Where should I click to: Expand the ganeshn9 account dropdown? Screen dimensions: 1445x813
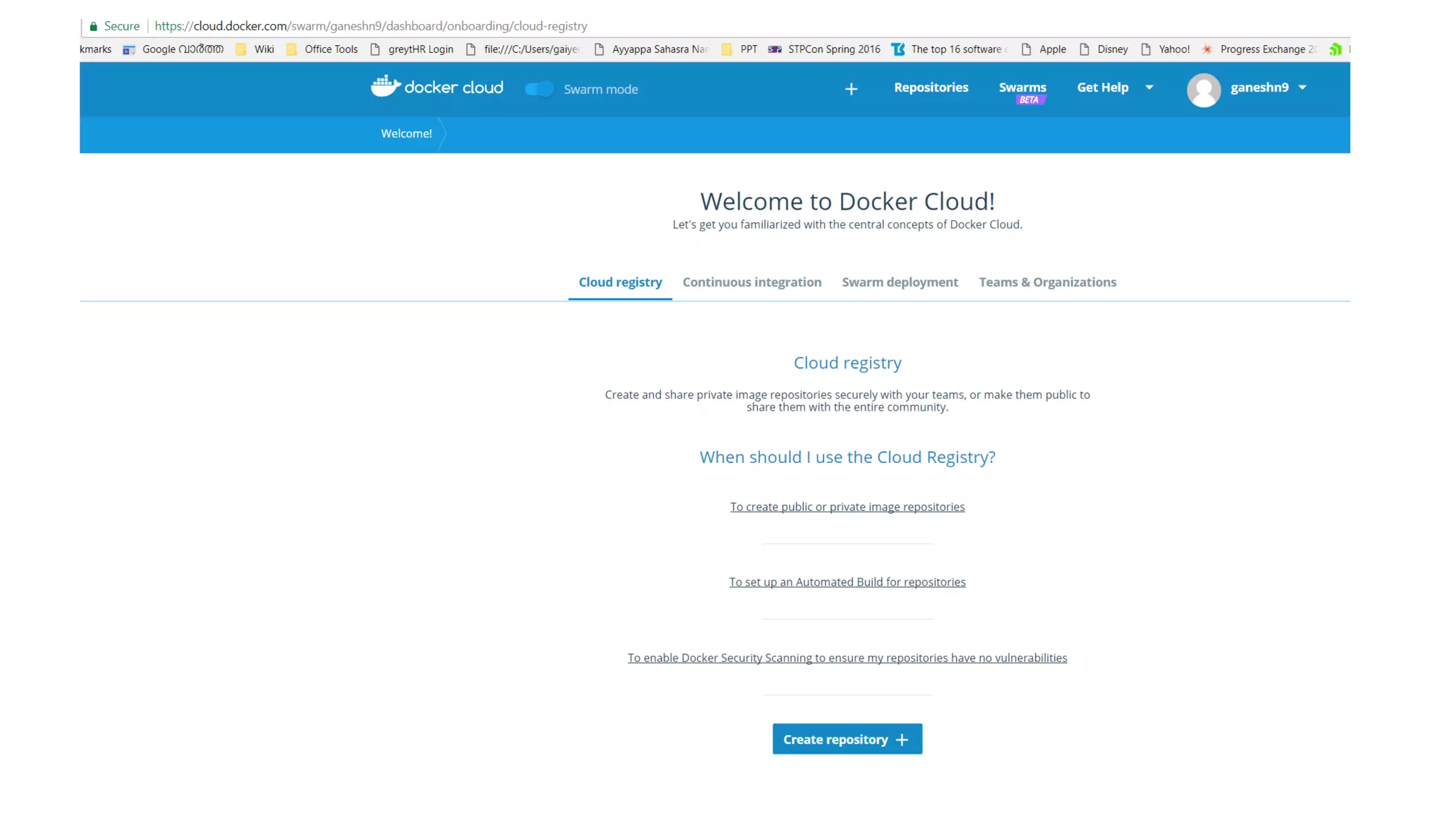1302,88
